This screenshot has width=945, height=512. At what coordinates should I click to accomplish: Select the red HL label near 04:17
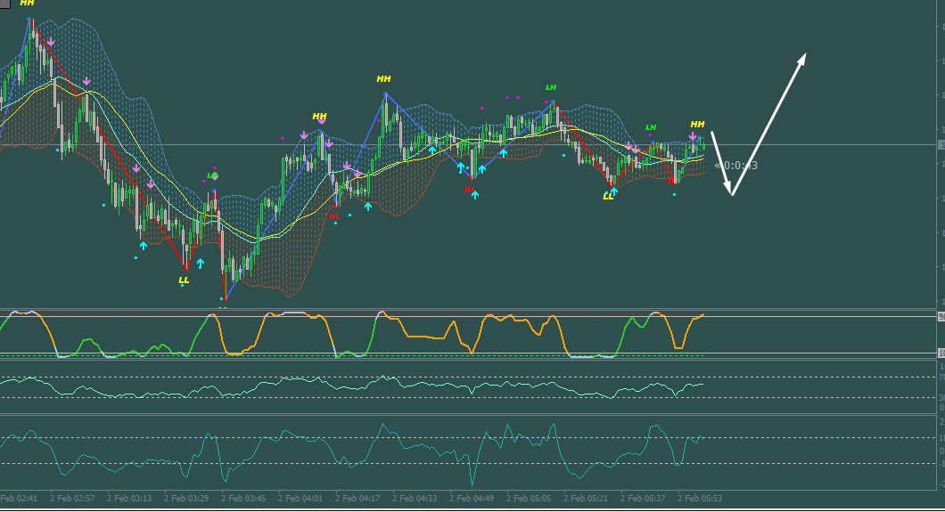[x=334, y=216]
